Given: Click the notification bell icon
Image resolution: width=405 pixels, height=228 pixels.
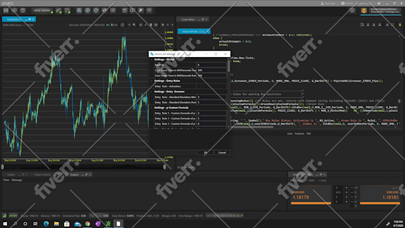Looking at the screenshot, I should pyautogui.click(x=352, y=11).
